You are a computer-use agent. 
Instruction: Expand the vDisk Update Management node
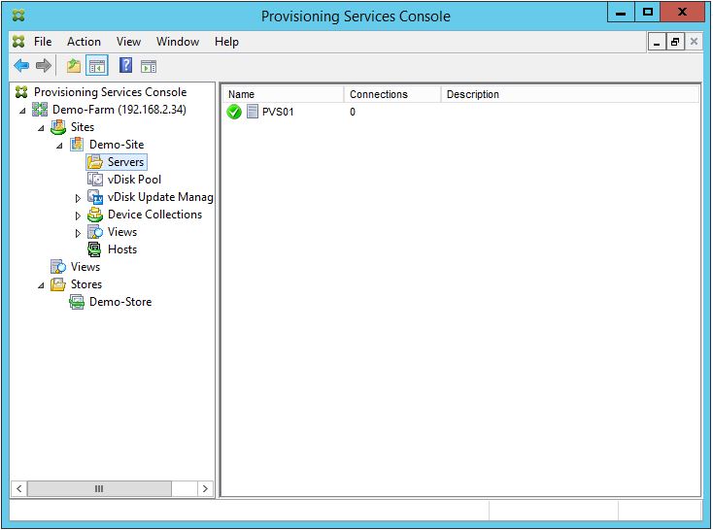[78, 198]
